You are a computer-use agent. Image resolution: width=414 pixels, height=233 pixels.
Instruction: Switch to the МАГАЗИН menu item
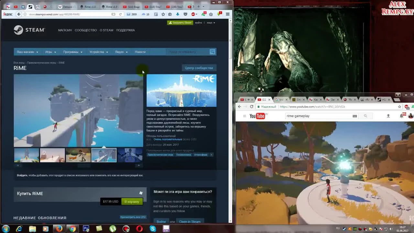[65, 30]
